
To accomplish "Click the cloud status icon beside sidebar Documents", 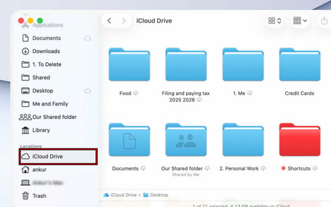I will coord(88,38).
